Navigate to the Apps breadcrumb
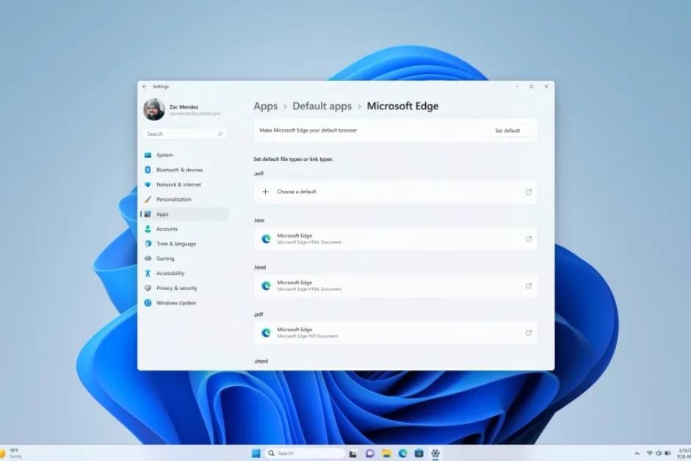This screenshot has height=461, width=691. [x=265, y=106]
